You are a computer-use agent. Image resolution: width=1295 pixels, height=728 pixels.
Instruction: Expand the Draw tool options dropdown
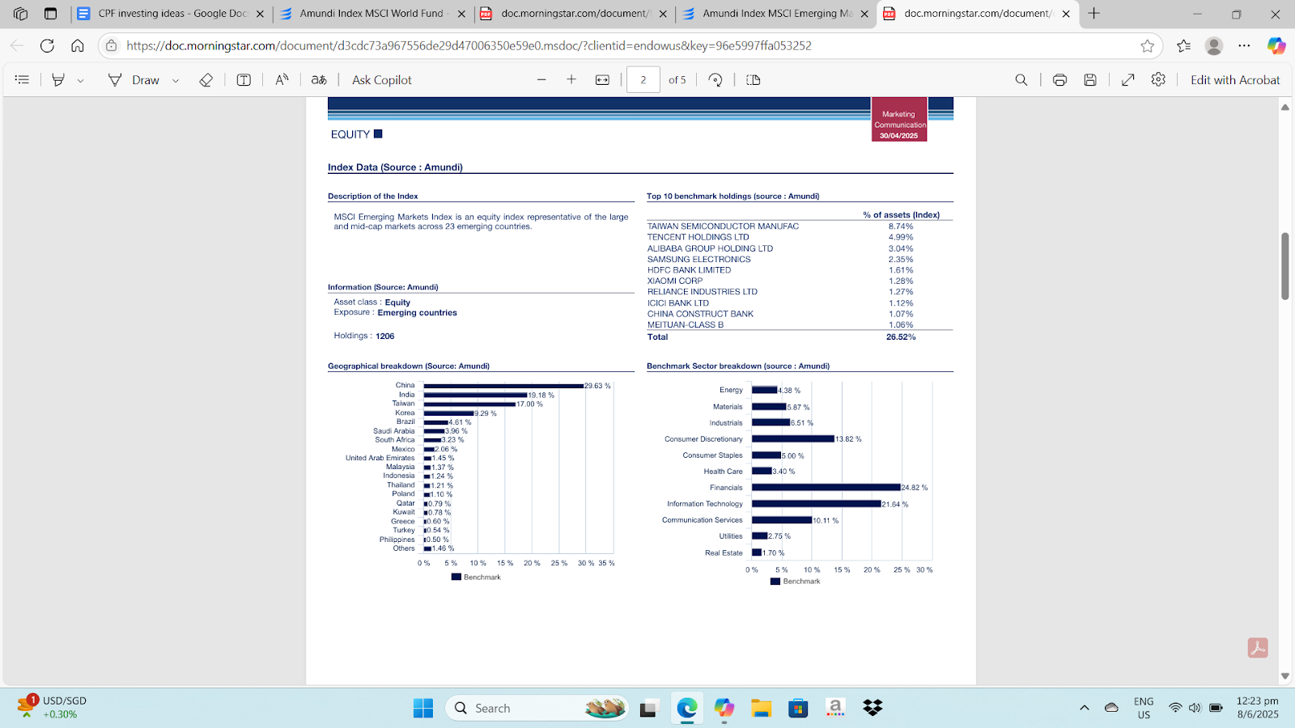(x=176, y=81)
